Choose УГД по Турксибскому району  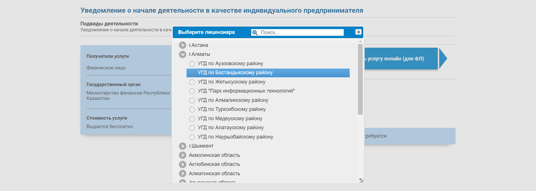point(232,109)
